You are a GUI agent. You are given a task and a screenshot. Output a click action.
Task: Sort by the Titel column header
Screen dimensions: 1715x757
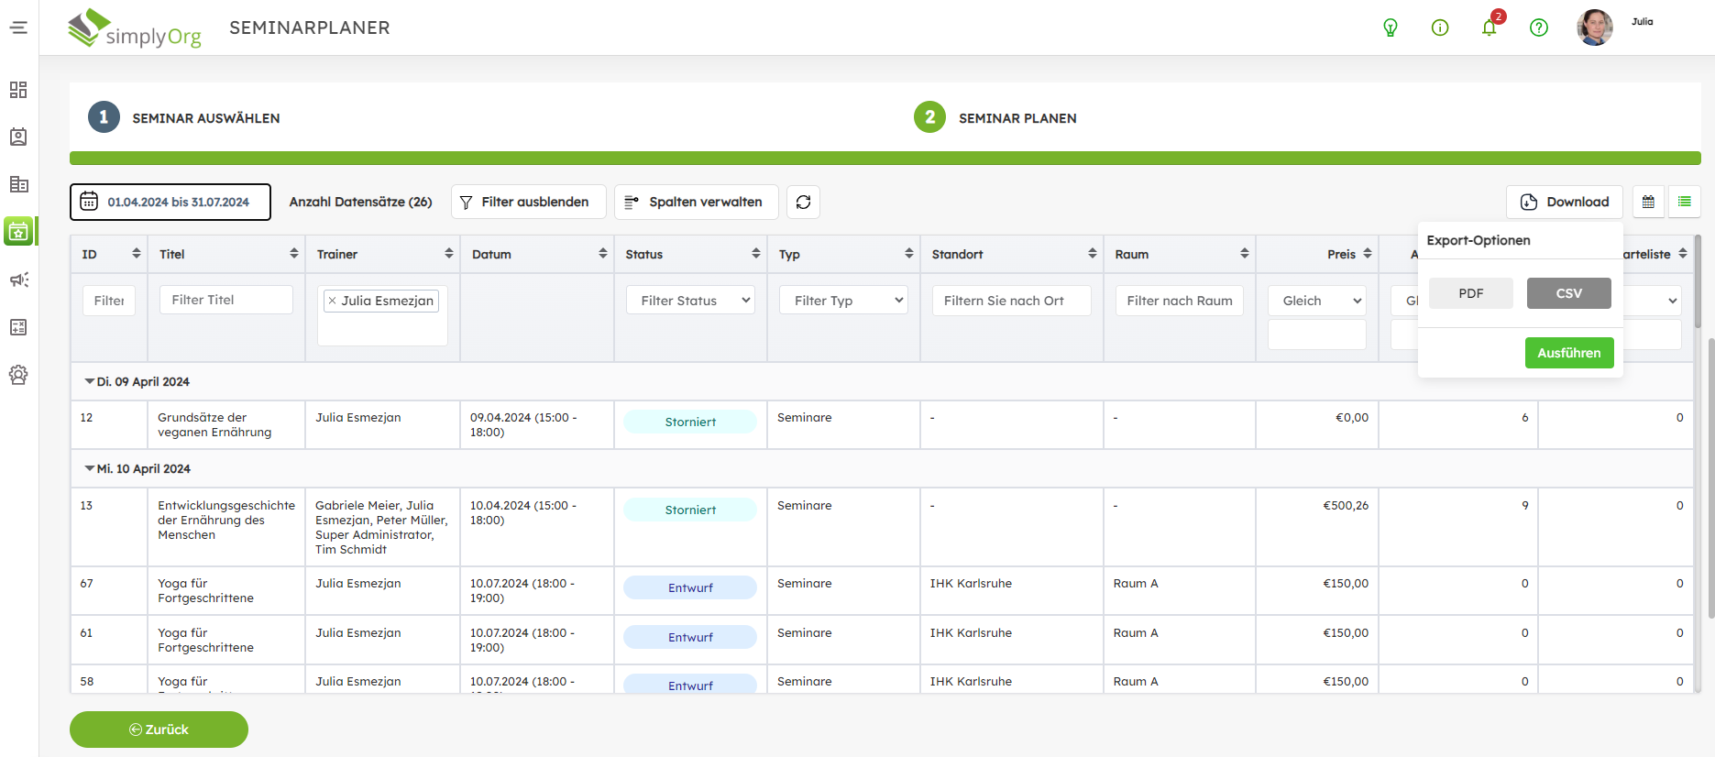pos(172,254)
